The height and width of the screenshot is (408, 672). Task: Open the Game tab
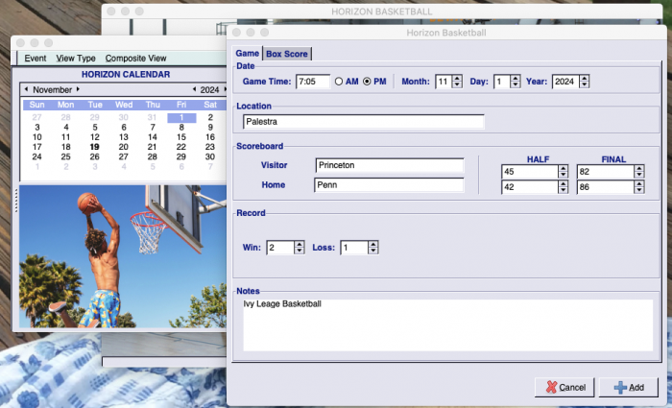coord(248,54)
